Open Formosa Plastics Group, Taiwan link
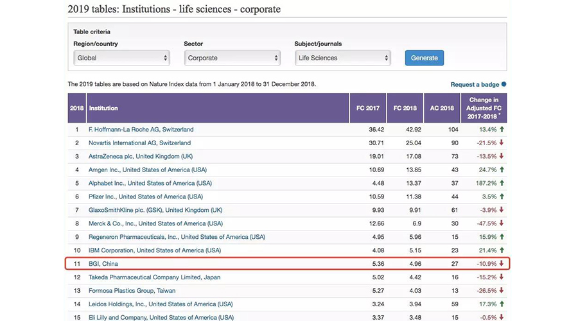 [x=132, y=291]
